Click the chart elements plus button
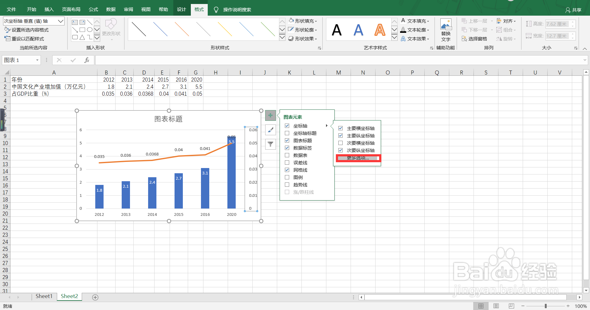 (x=270, y=116)
